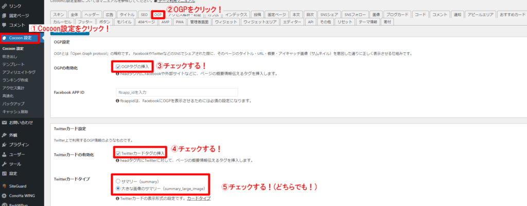Screen dimensions: 527x206
Task: Click the comment (コメント) bubble icon
Action: coord(4,25)
